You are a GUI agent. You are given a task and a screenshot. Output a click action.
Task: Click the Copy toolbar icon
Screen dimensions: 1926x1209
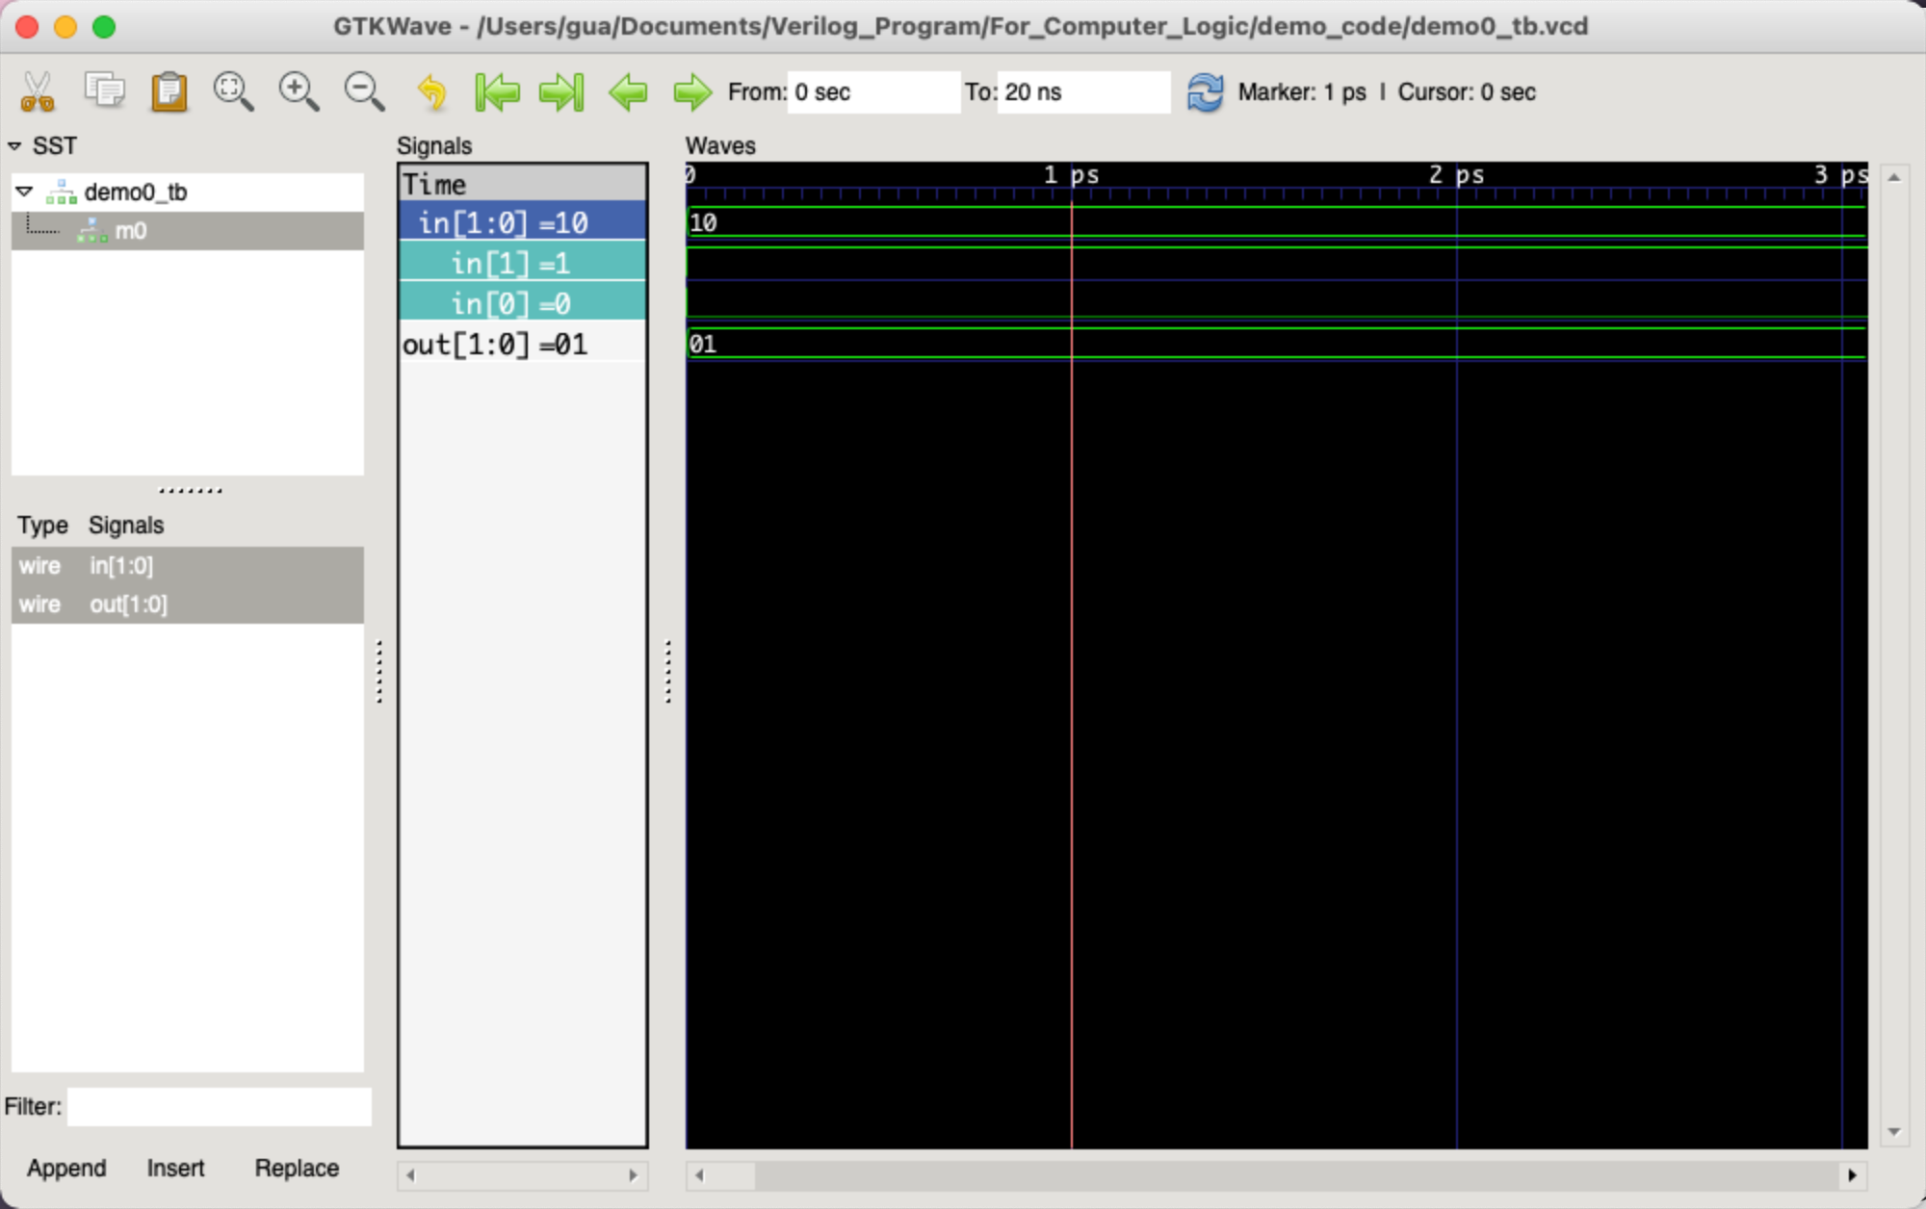pyautogui.click(x=104, y=90)
